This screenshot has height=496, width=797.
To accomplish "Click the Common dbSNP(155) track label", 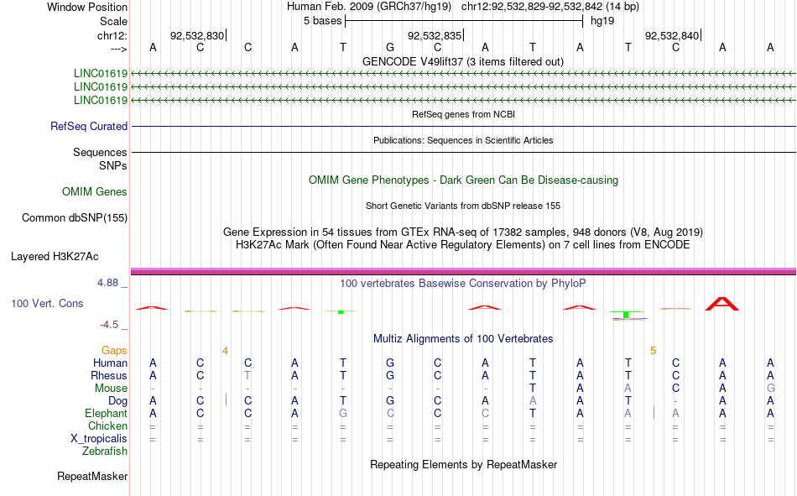I will [x=74, y=217].
